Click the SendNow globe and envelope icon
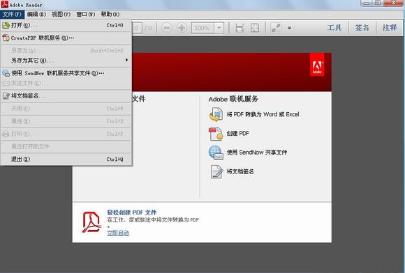 pos(216,153)
